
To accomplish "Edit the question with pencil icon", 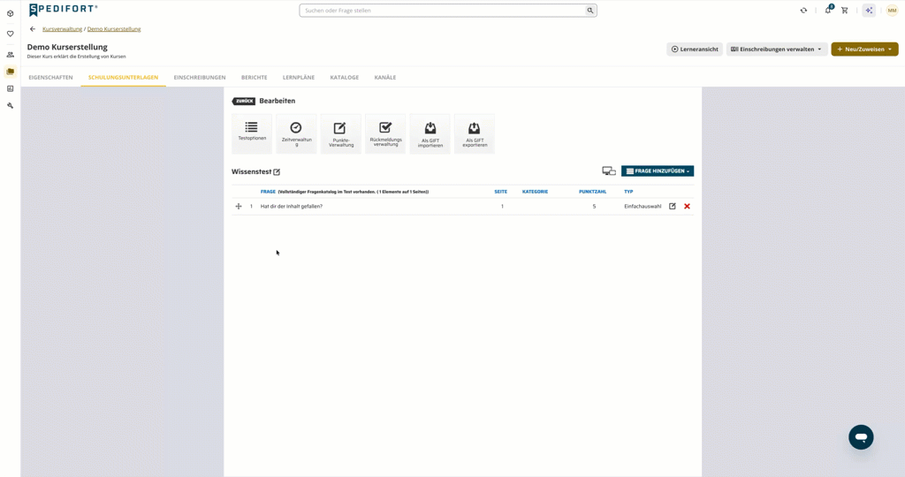I will point(673,206).
